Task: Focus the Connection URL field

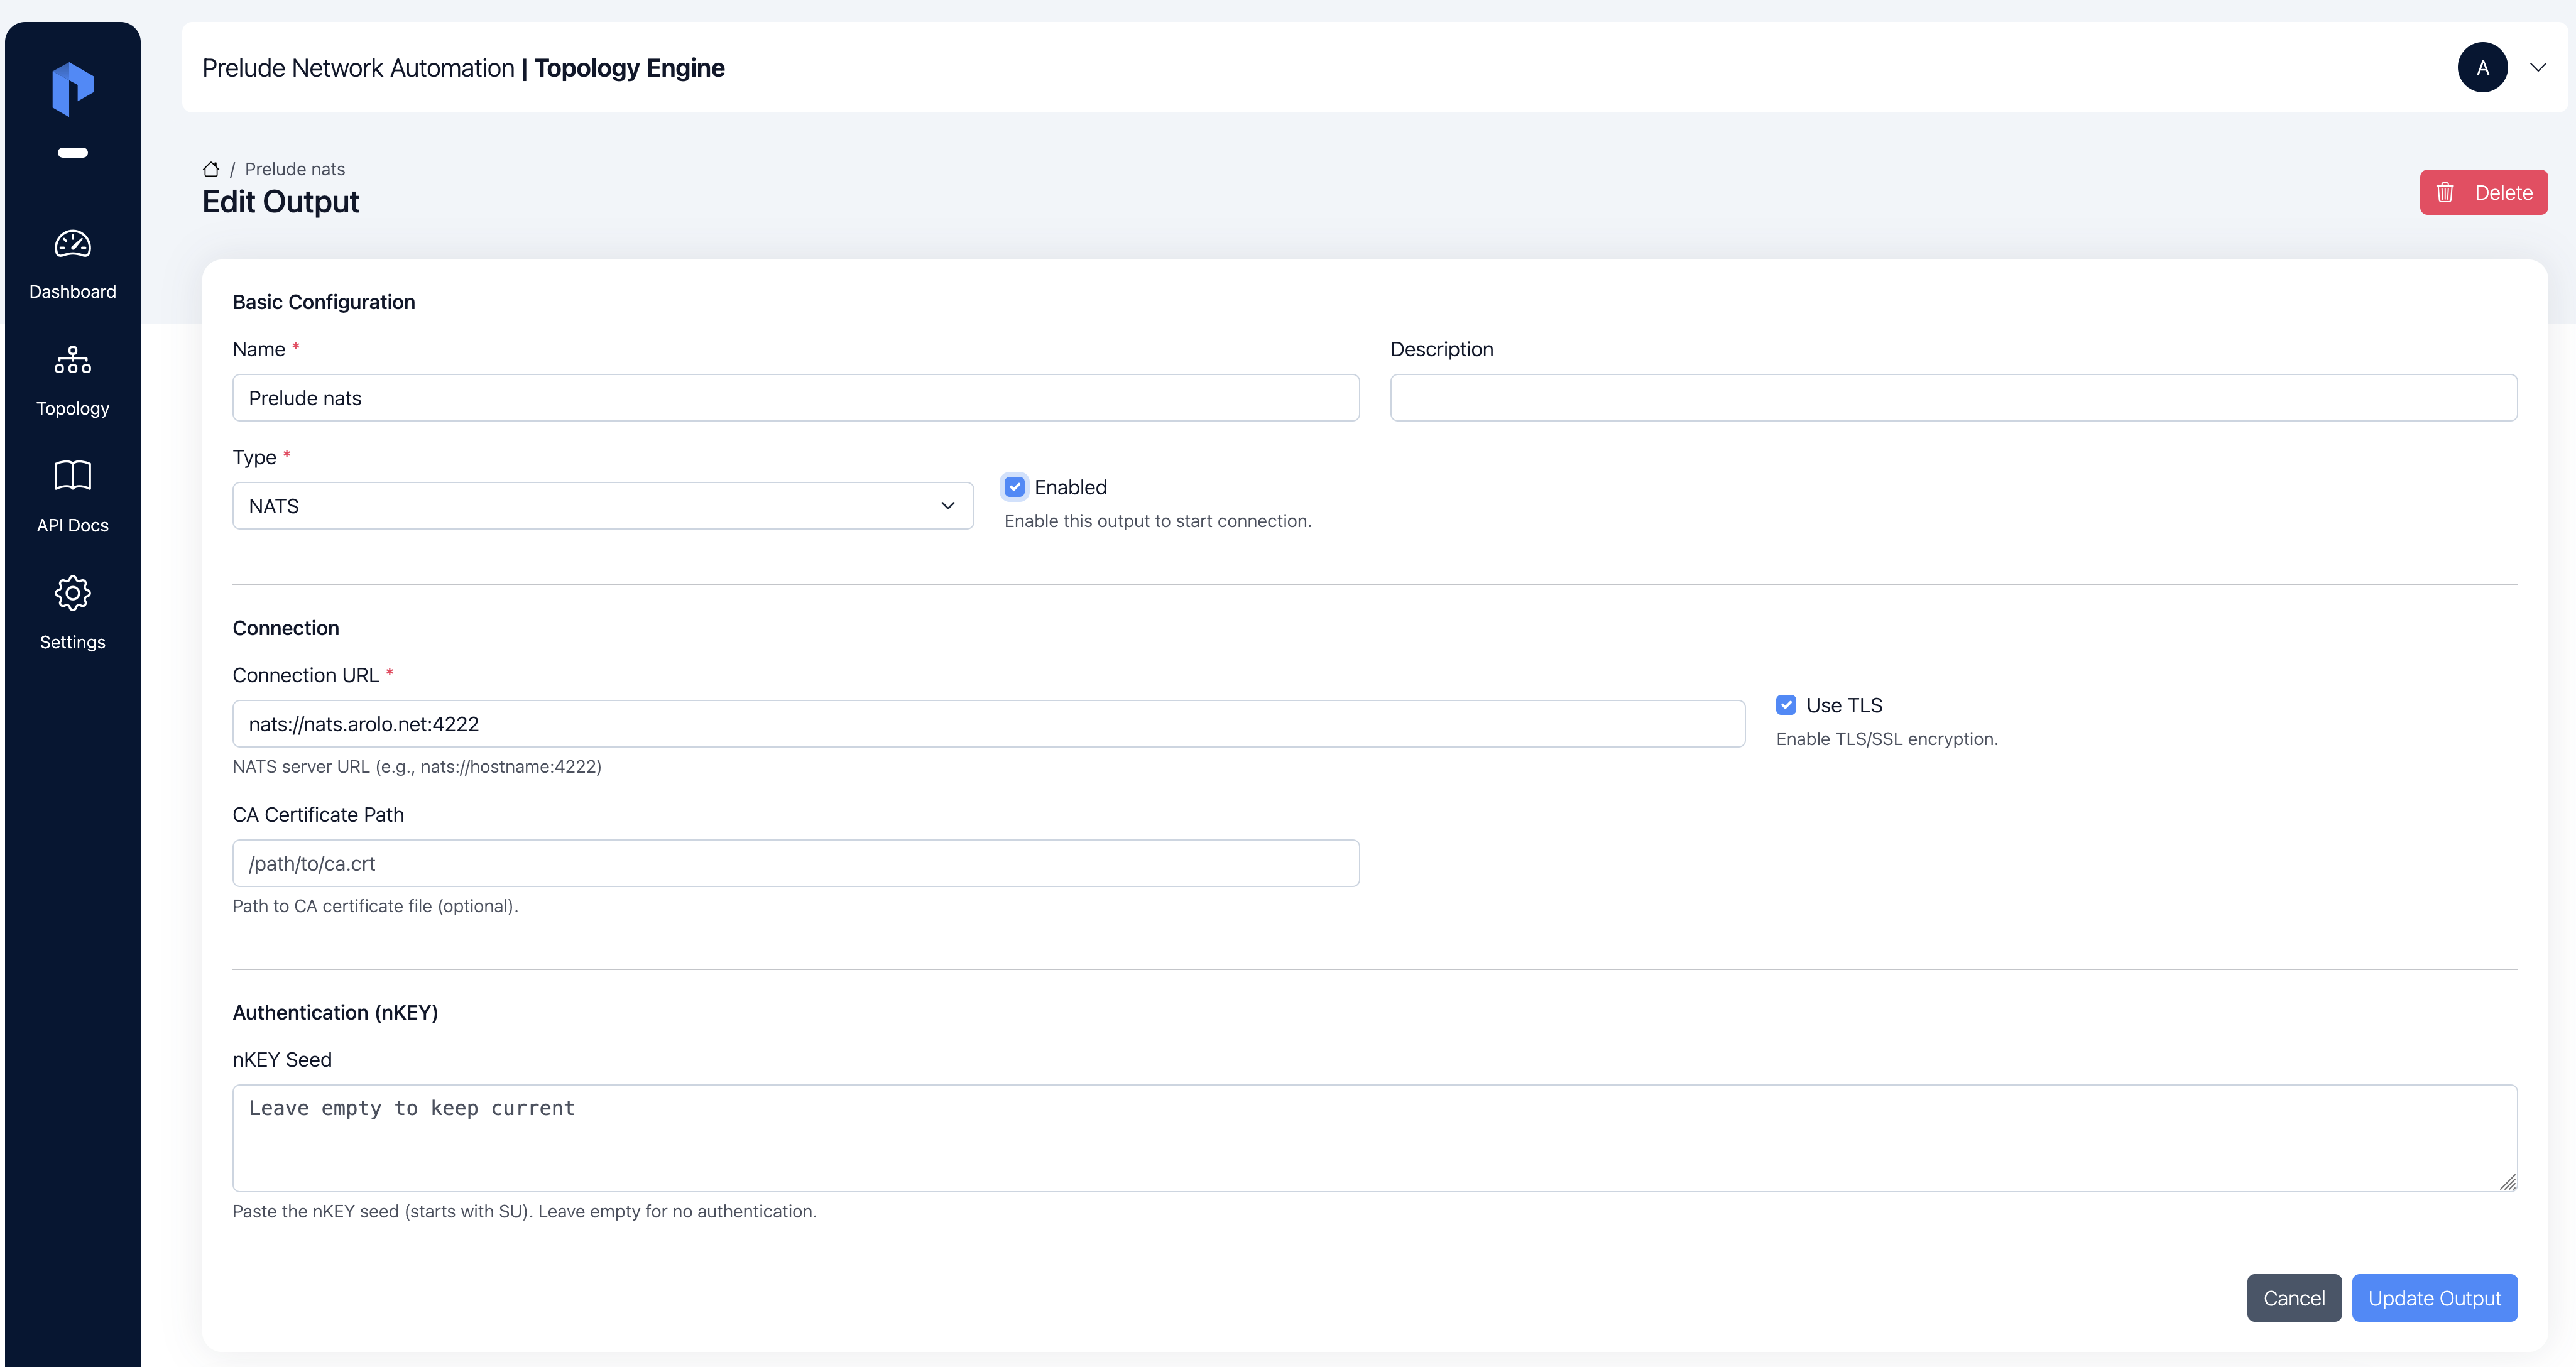Action: click(989, 724)
